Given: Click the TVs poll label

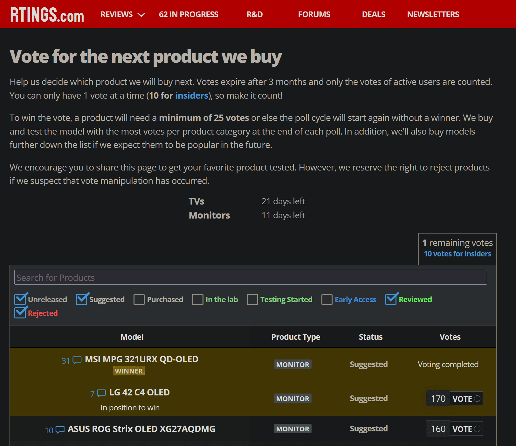Looking at the screenshot, I should click(x=196, y=201).
